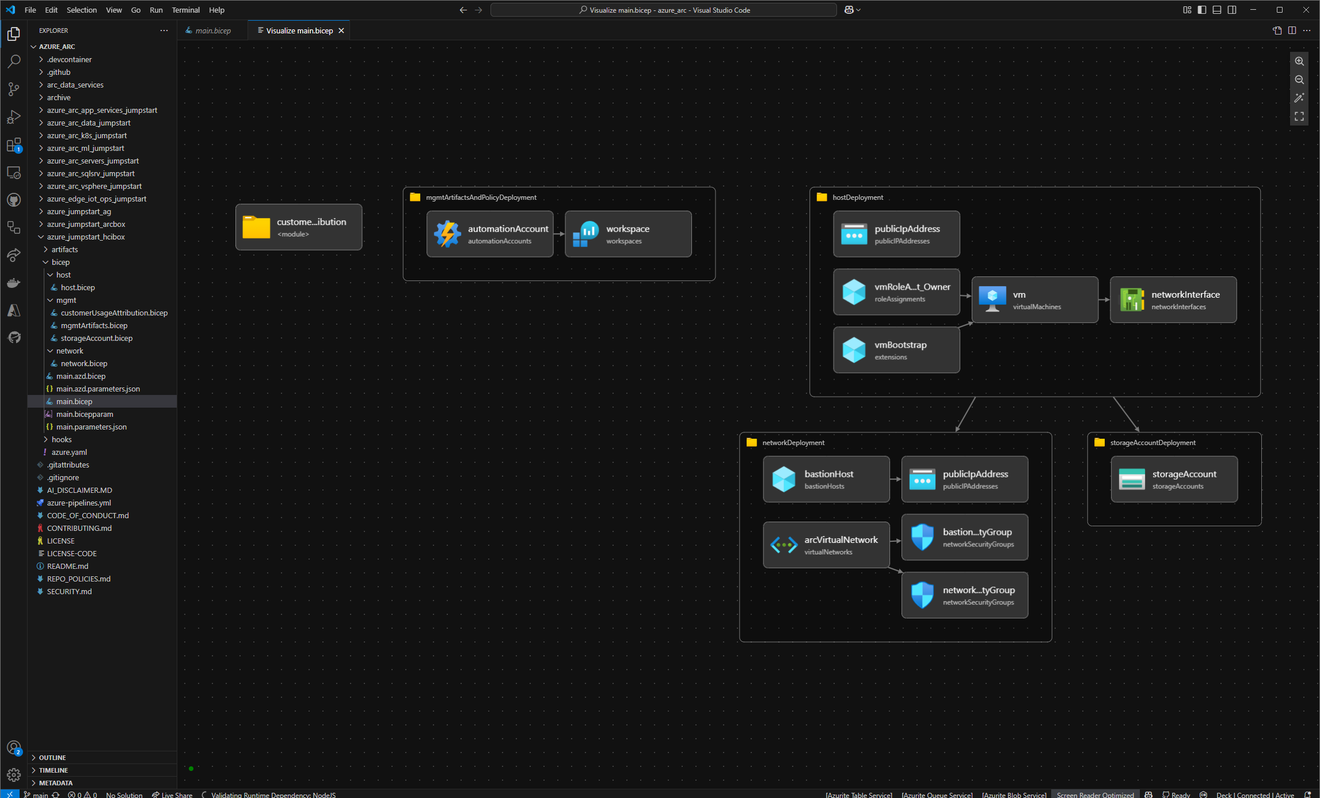Click fit-to-screen icon in visualizer controls
This screenshot has height=798, width=1320.
pos(1299,117)
